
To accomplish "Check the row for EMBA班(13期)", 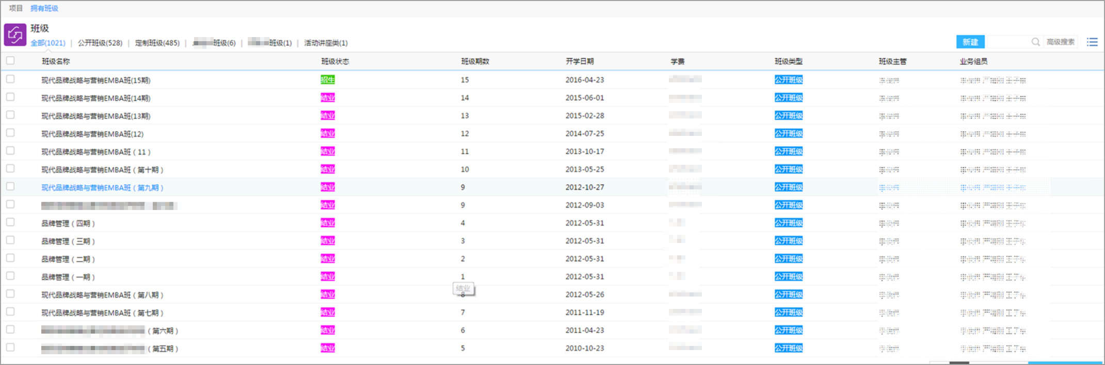I will [10, 115].
